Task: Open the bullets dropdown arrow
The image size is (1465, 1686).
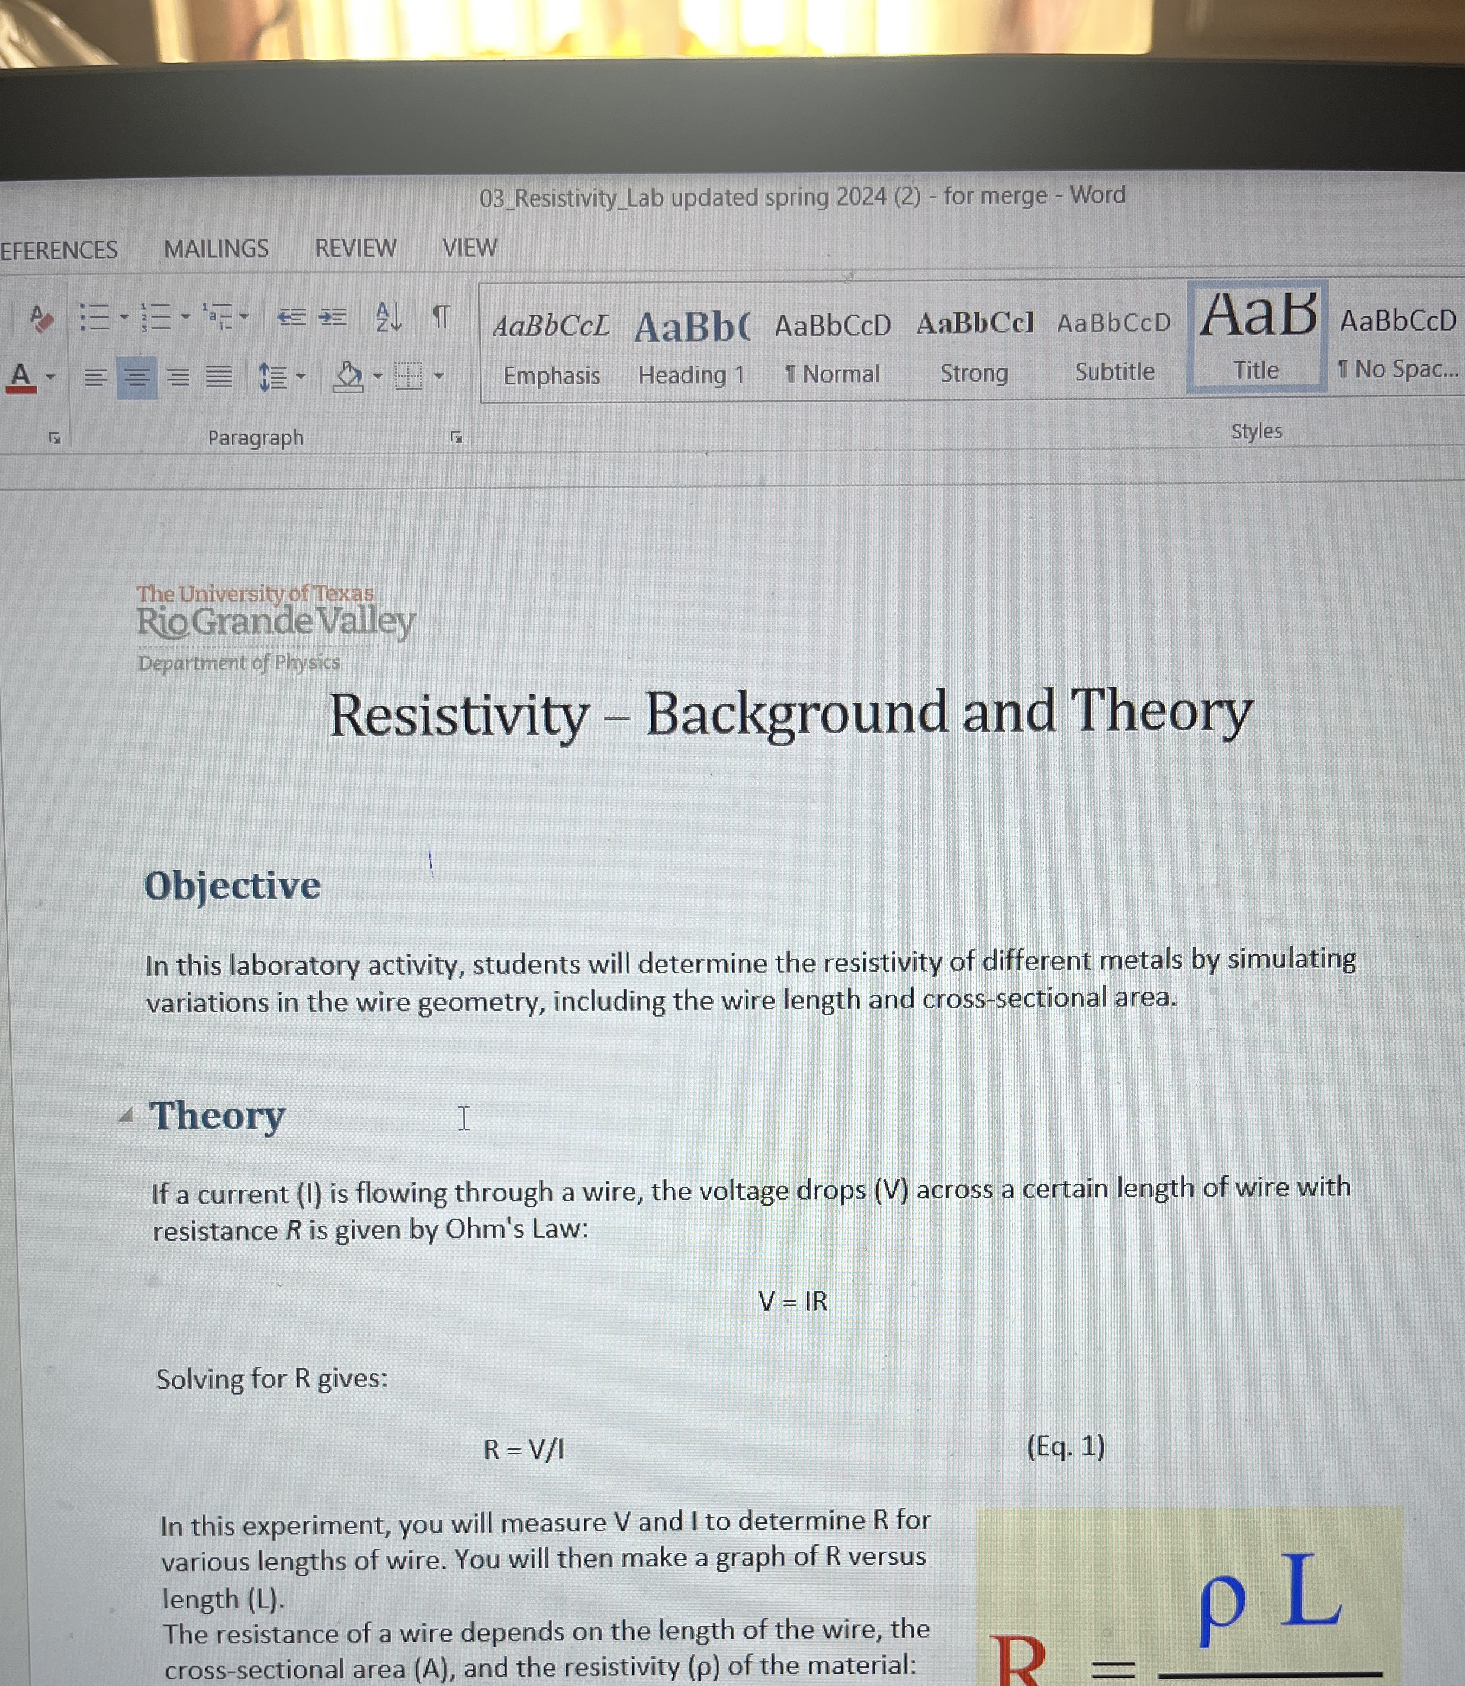Action: tap(123, 316)
